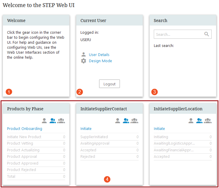Click the Logout button

coord(109,84)
